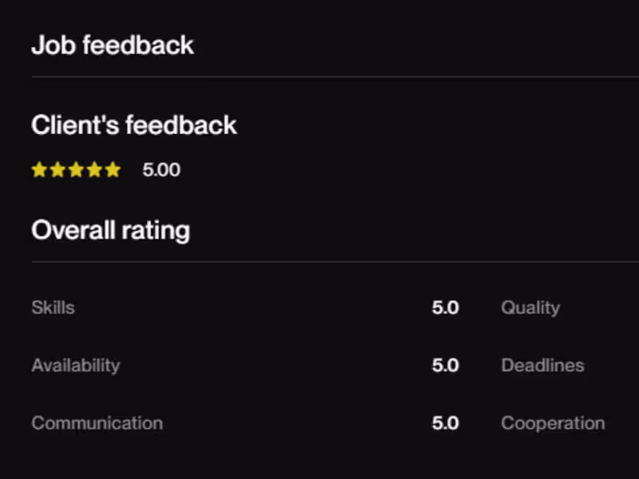The width and height of the screenshot is (639, 479).
Task: Click the divider line under Job feedback
Action: coord(319,77)
